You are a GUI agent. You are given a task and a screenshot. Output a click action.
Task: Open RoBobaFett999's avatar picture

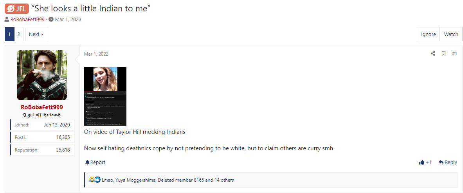pos(42,75)
